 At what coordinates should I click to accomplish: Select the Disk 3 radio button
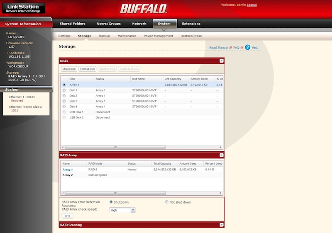(x=64, y=101)
